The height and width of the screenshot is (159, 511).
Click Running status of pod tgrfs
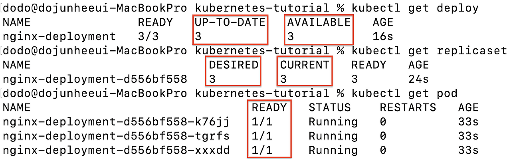(333, 136)
